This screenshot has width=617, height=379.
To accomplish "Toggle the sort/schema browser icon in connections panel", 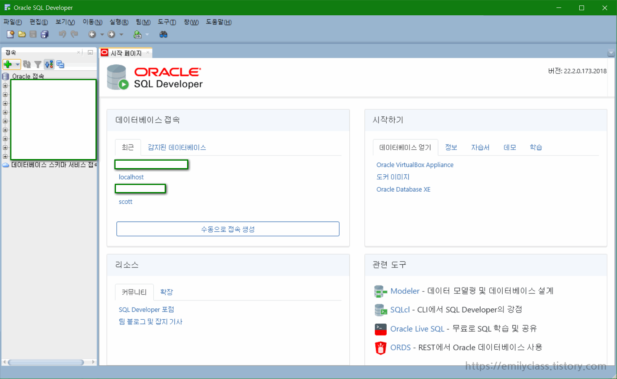I will (49, 64).
